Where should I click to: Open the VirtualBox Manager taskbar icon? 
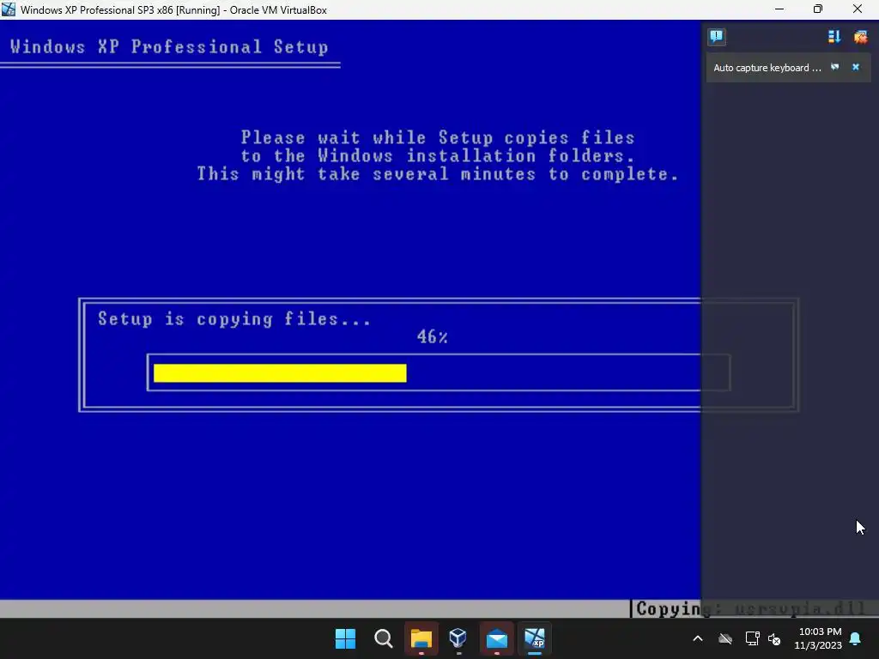458,638
